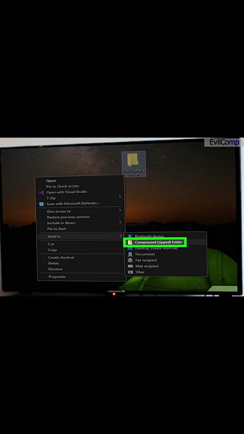Choose Fax recipient

click(x=146, y=260)
